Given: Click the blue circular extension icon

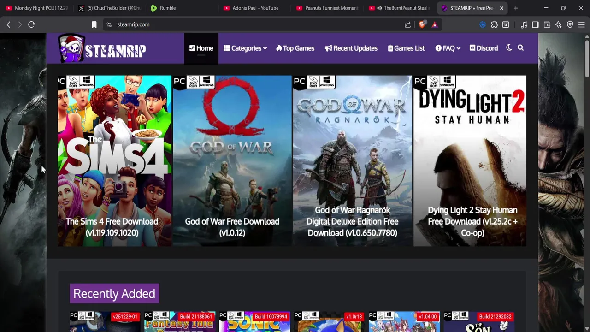Looking at the screenshot, I should pyautogui.click(x=483, y=24).
